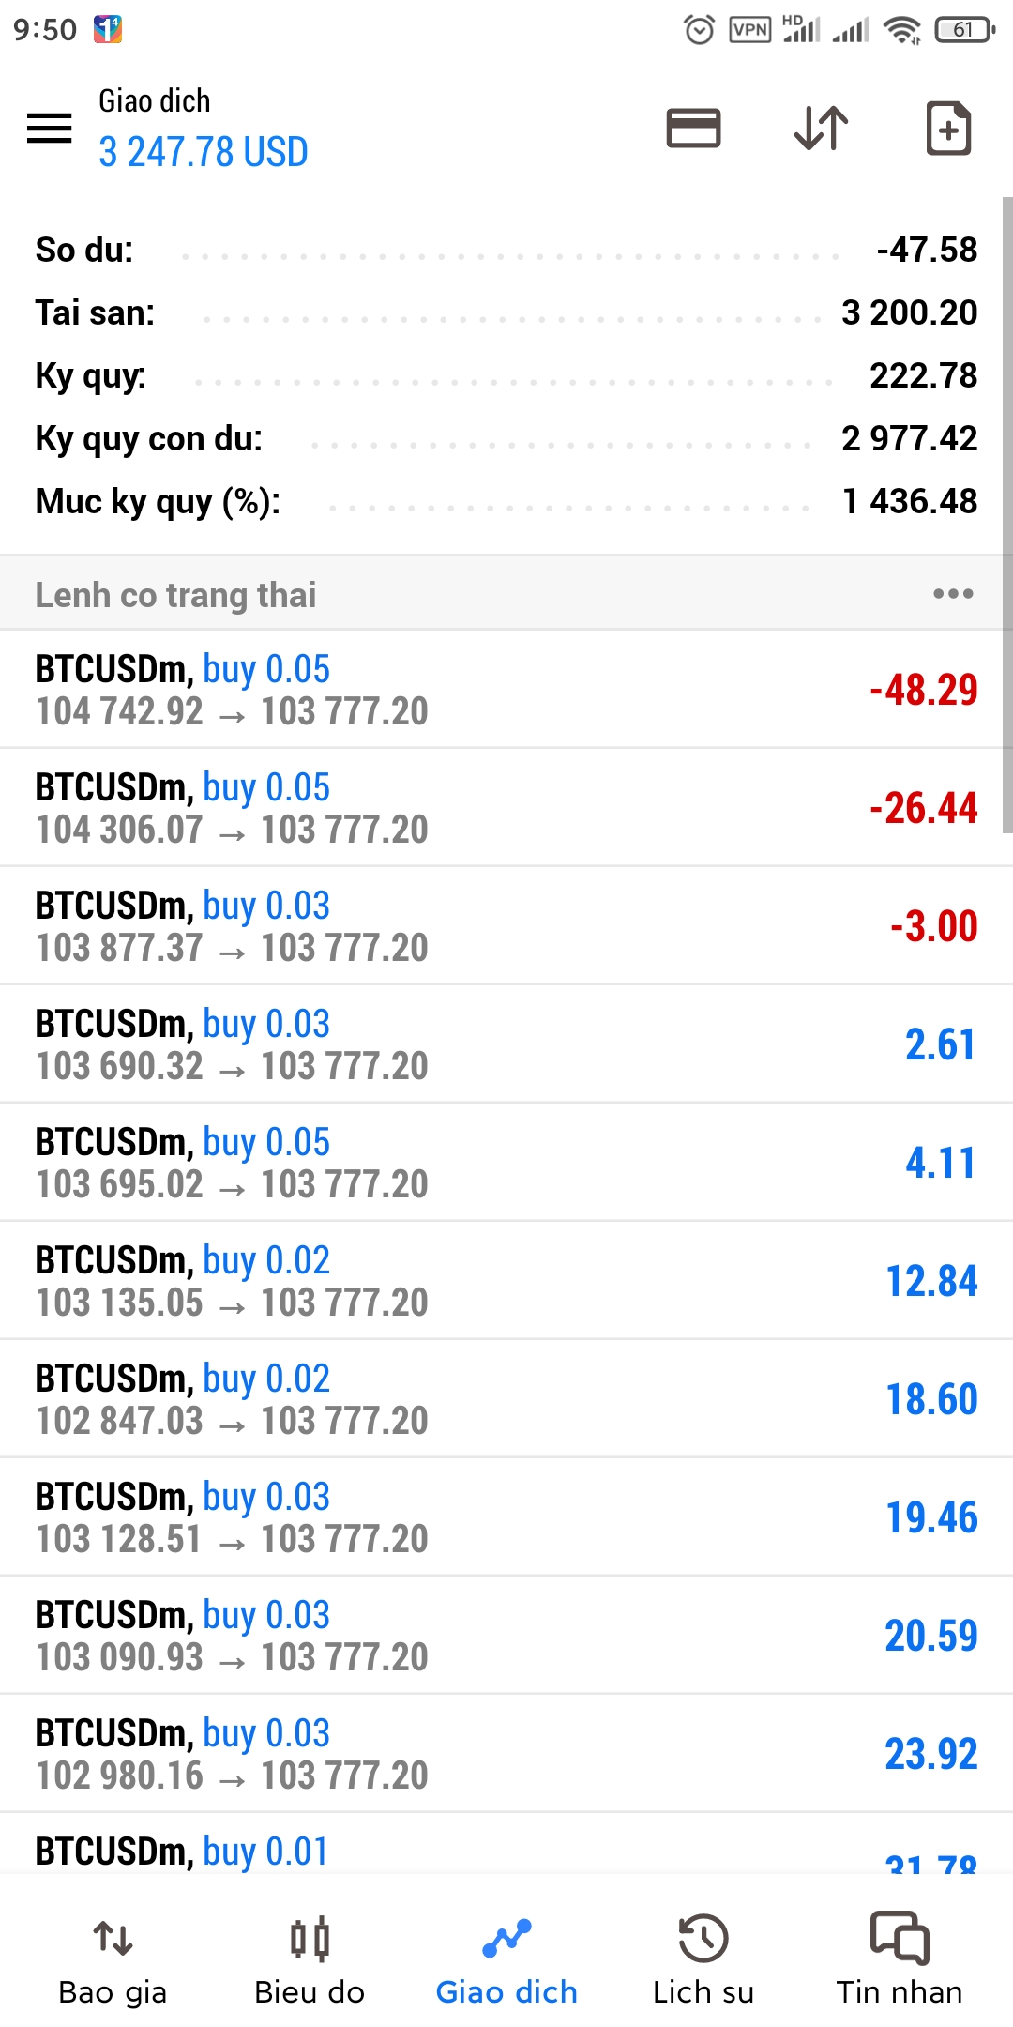
Task: Click the vertical scrollbar on the right
Action: 1007,514
